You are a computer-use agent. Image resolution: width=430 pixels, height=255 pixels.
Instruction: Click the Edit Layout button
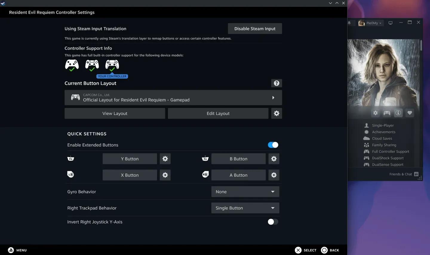click(x=218, y=113)
